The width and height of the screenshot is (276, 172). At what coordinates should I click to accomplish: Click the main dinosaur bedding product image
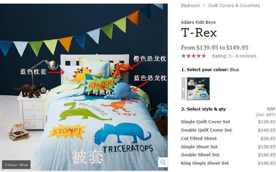point(84,87)
